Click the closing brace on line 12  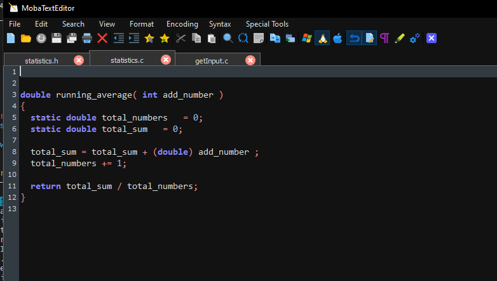point(23,197)
